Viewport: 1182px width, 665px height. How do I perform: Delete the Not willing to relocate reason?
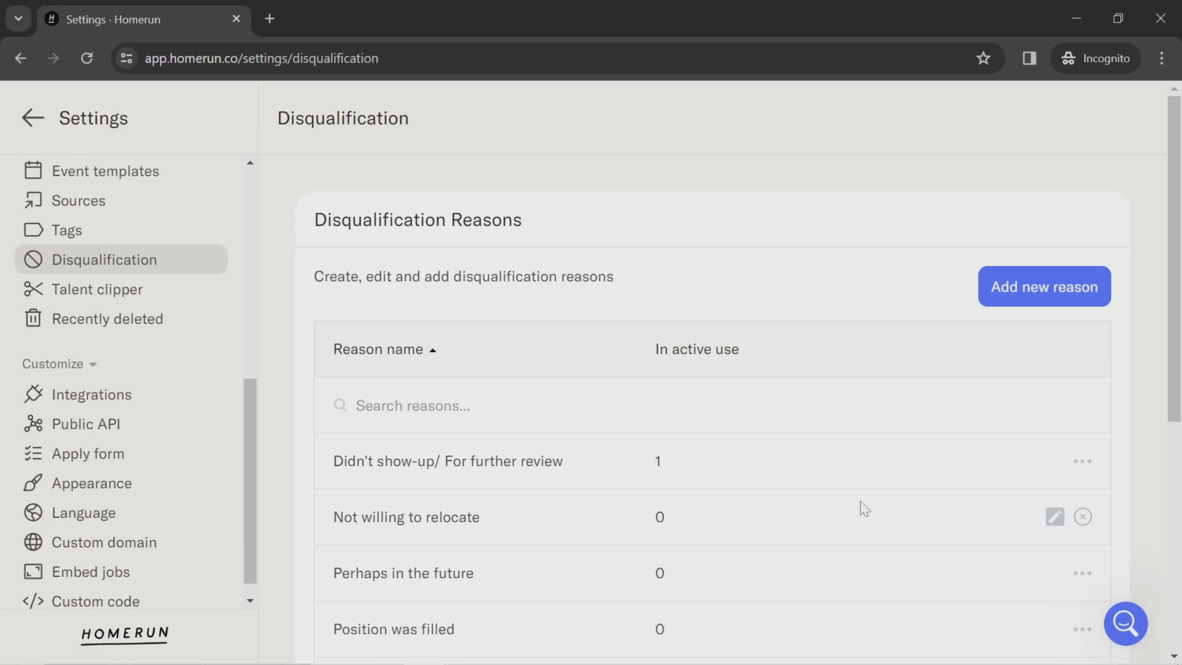1083,517
